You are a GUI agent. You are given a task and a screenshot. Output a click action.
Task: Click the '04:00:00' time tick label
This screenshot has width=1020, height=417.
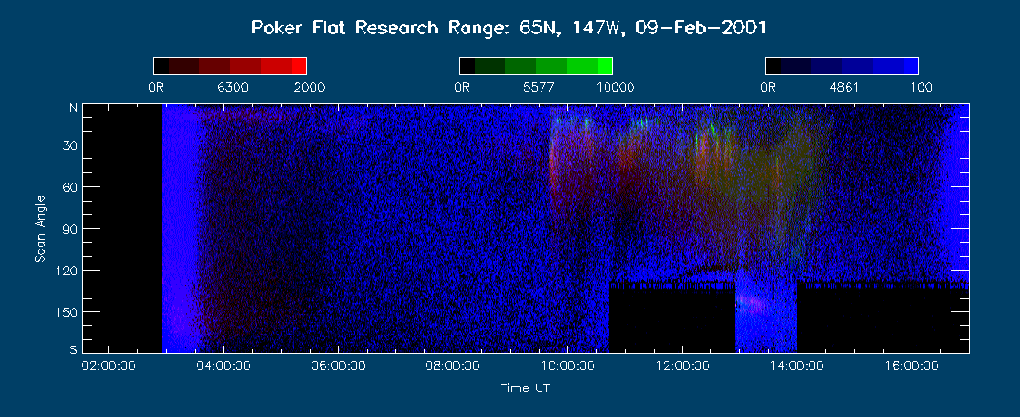[222, 366]
